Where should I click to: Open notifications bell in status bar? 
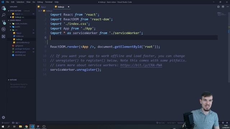(x=227, y=123)
